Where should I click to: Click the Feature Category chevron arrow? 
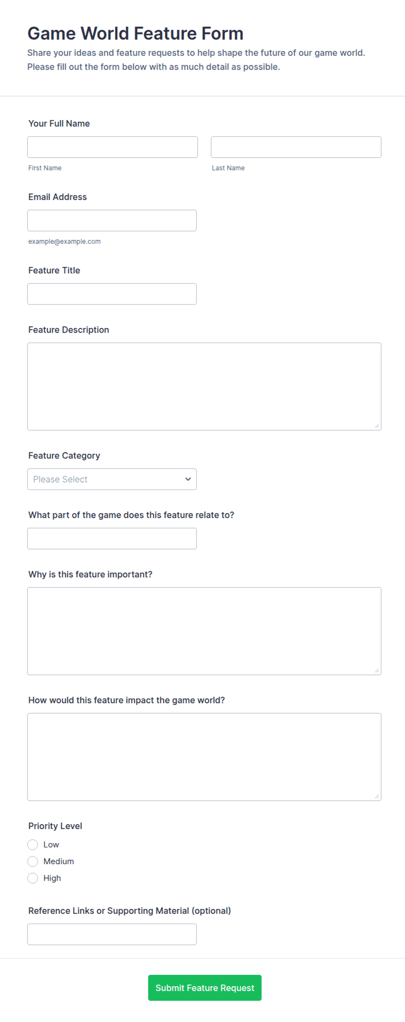(x=188, y=479)
